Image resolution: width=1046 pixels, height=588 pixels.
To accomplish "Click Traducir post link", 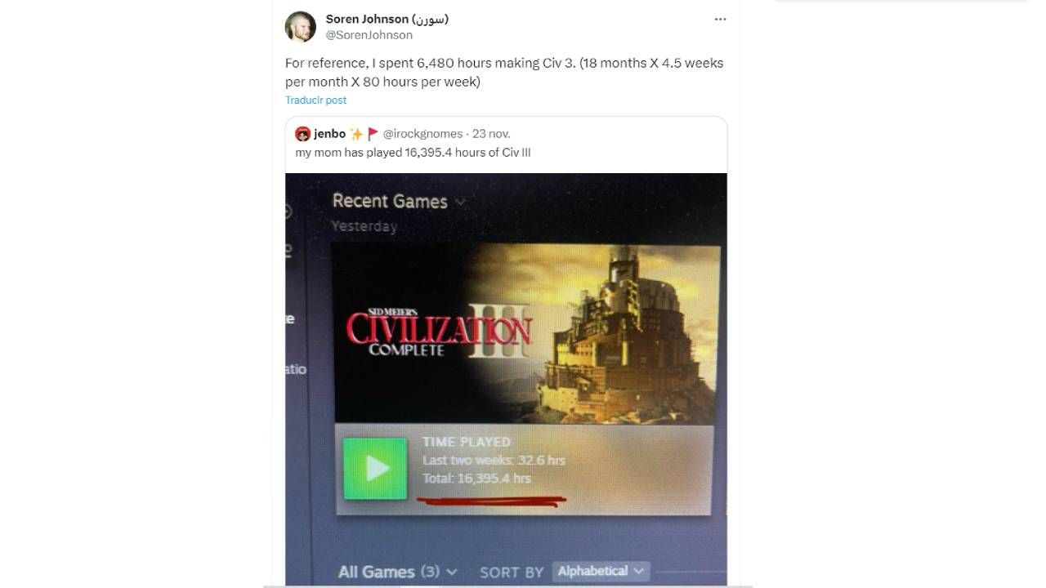I will pos(315,100).
